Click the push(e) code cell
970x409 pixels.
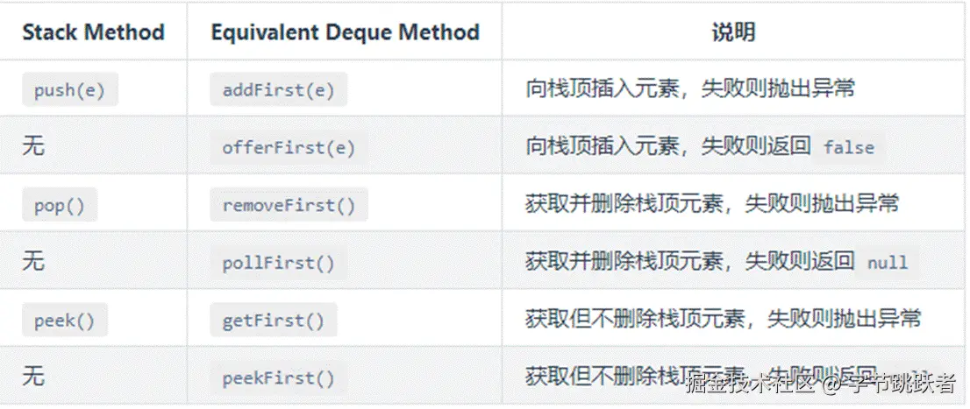tap(70, 90)
